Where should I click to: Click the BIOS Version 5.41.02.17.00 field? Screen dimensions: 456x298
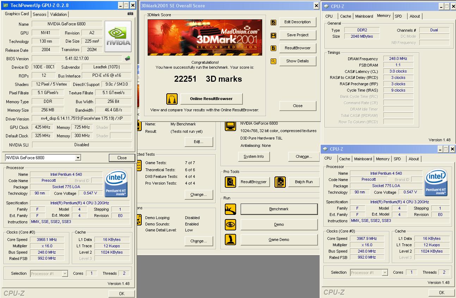77,58
